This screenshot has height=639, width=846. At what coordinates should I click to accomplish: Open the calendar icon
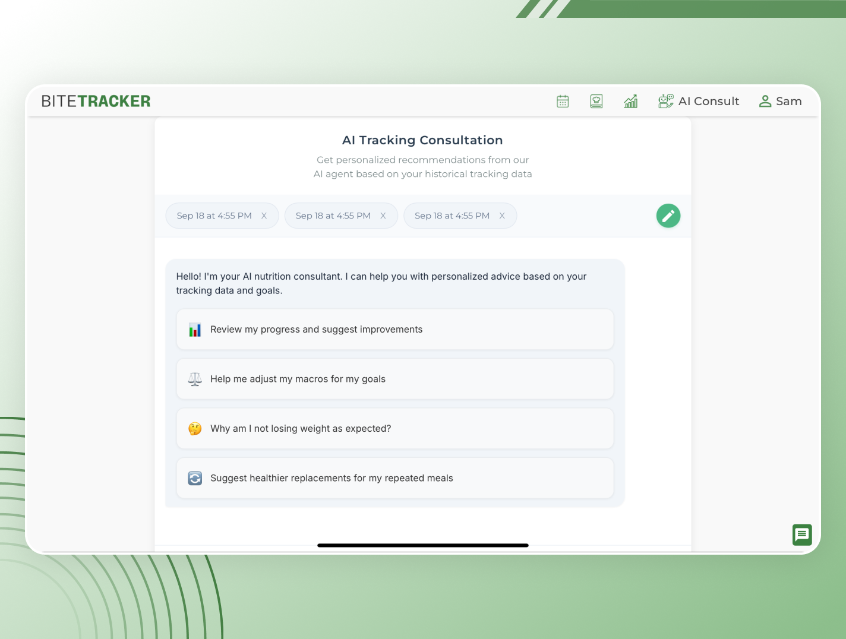pyautogui.click(x=562, y=101)
